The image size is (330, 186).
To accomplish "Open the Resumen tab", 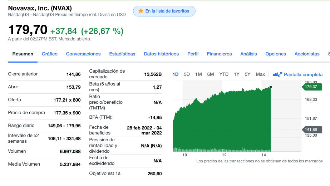I will point(23,54).
